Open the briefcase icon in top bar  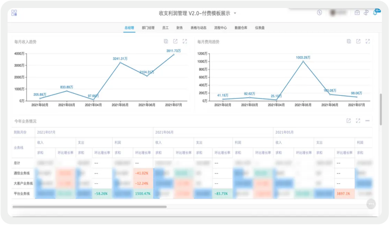(357, 13)
